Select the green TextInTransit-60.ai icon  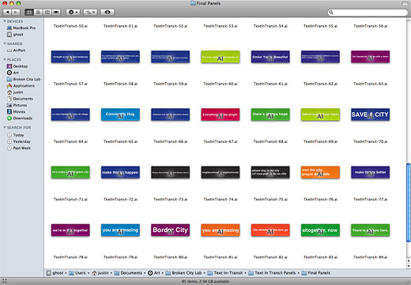(221, 57)
